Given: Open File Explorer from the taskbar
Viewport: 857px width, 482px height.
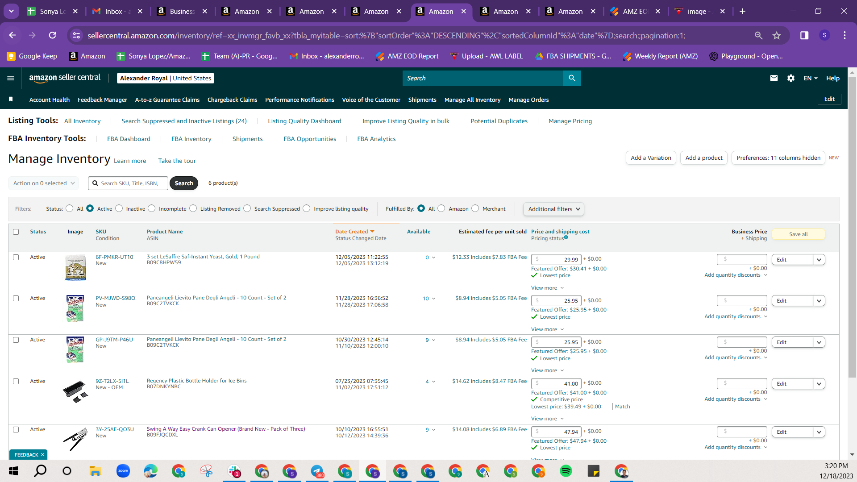Looking at the screenshot, I should [x=95, y=471].
